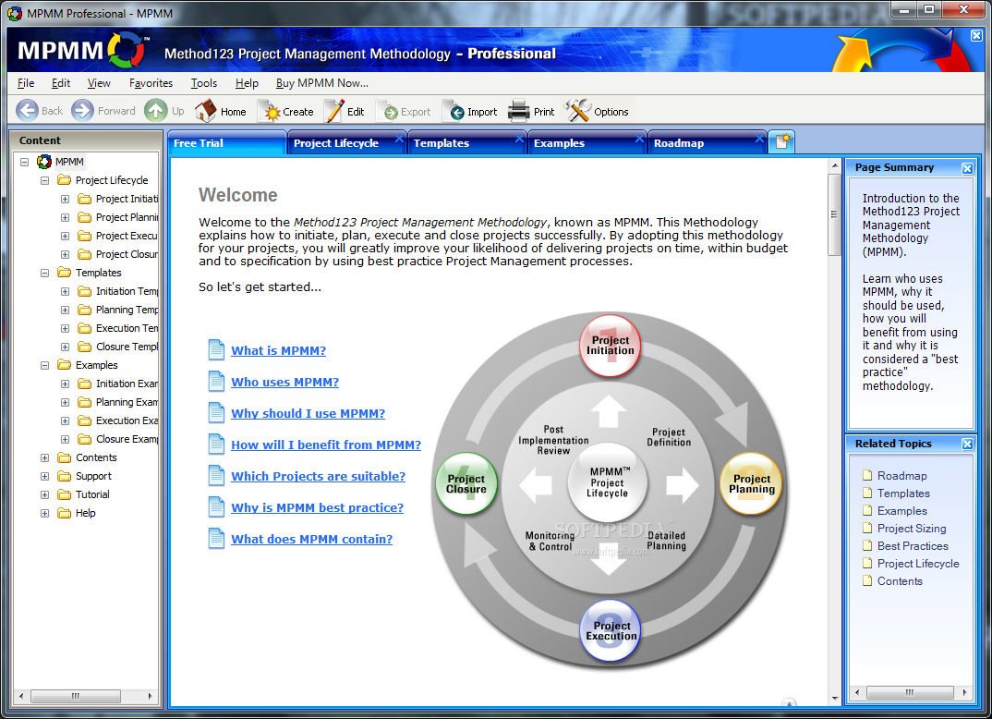Viewport: 992px width, 719px height.
Task: Open How will I benefit from MPMM?
Action: pos(326,445)
